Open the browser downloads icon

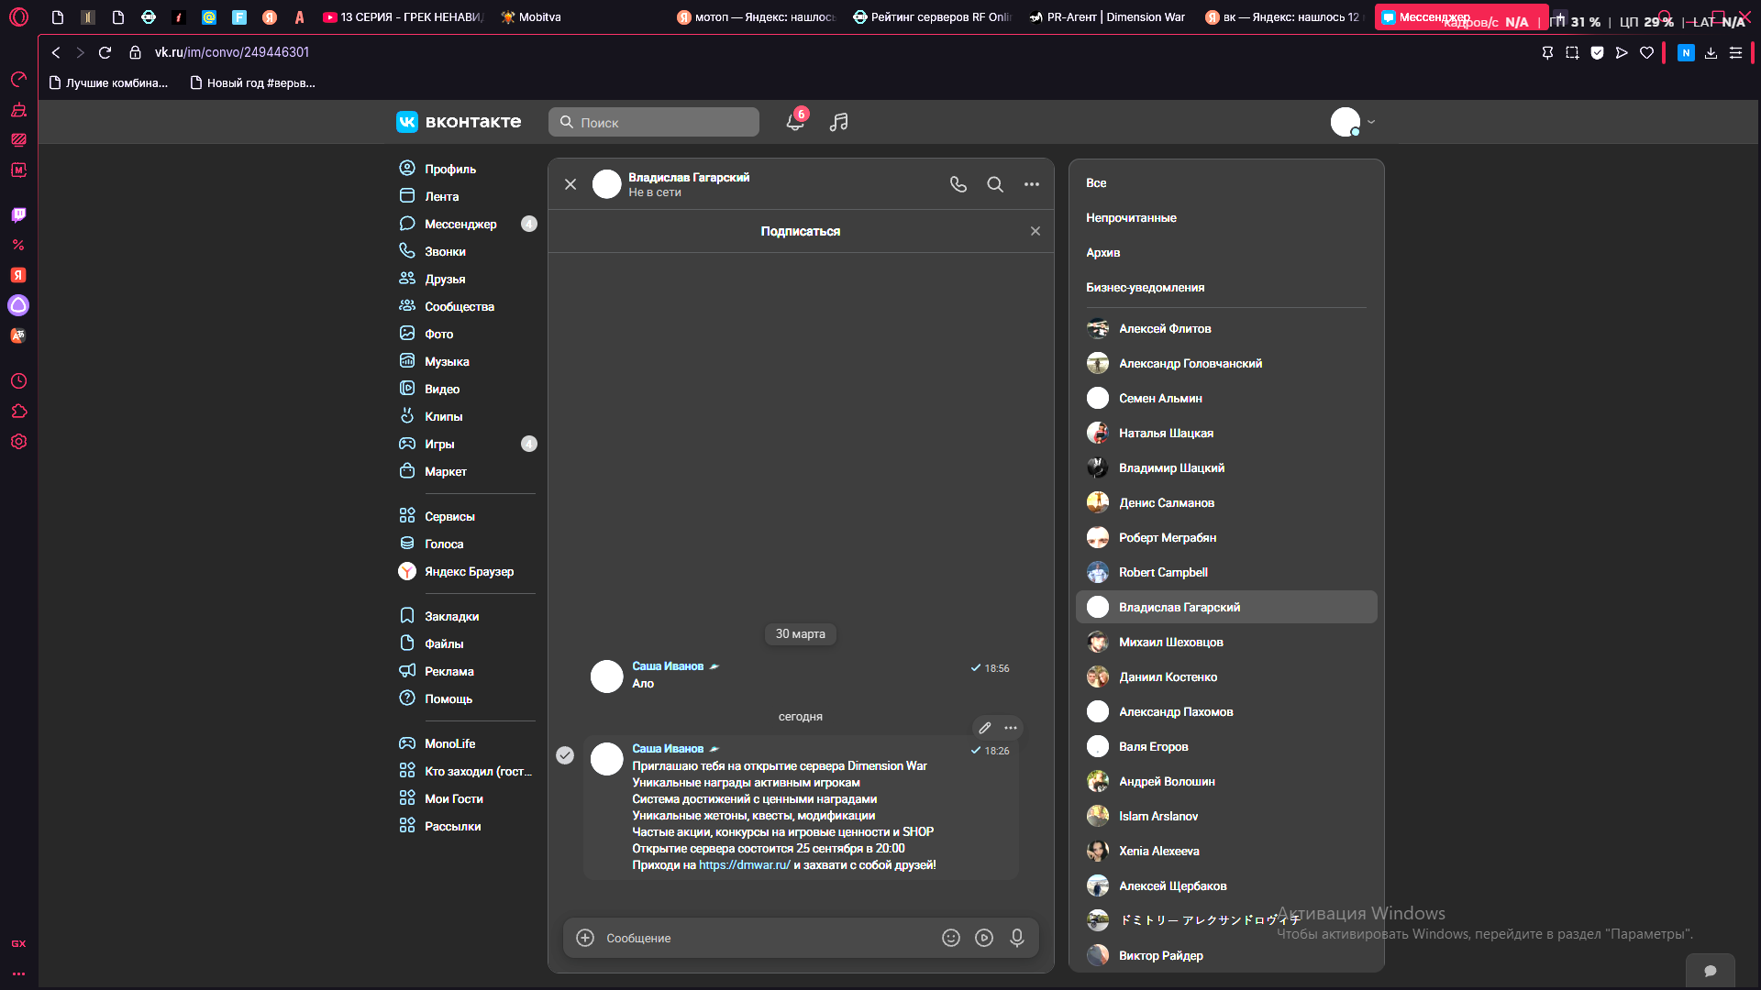tap(1711, 52)
